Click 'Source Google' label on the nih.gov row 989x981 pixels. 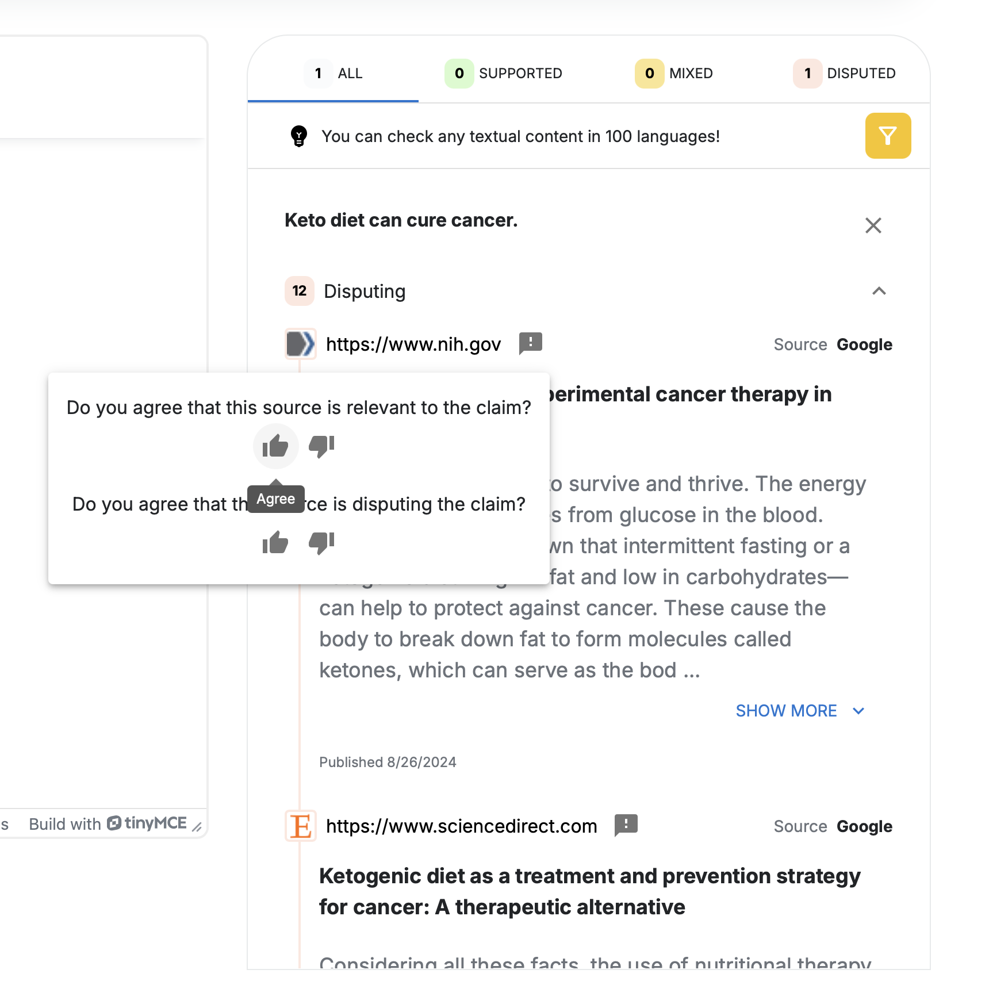click(833, 344)
